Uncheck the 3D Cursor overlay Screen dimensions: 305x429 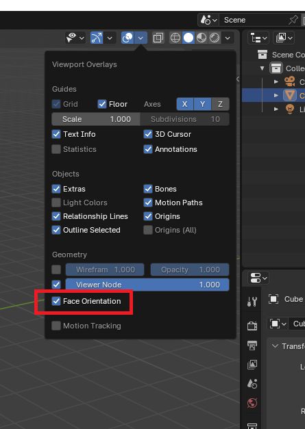[148, 134]
